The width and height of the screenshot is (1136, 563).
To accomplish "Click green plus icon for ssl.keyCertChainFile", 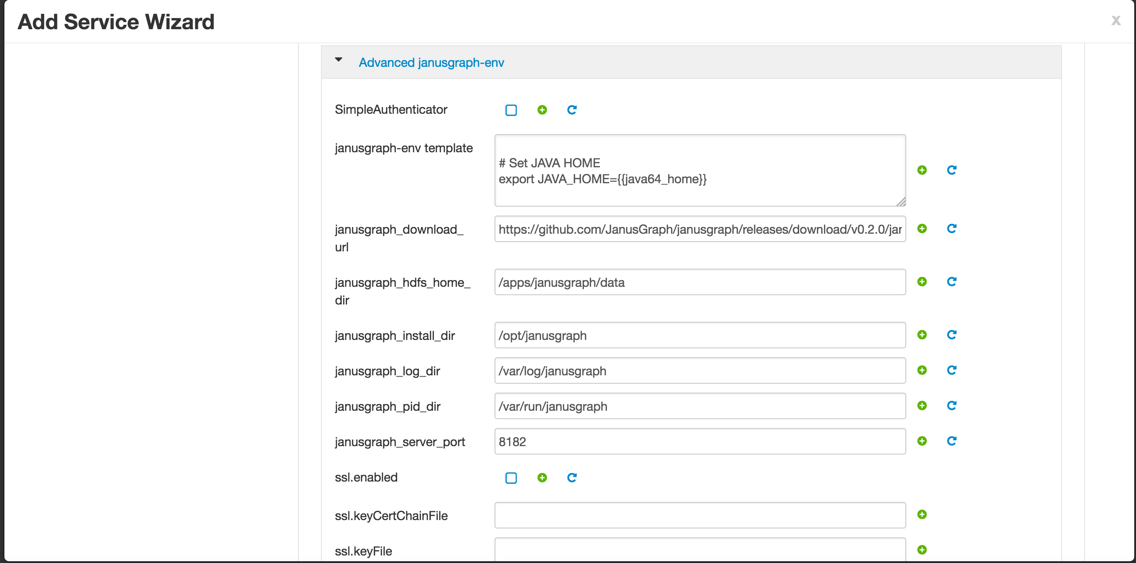I will pos(922,514).
